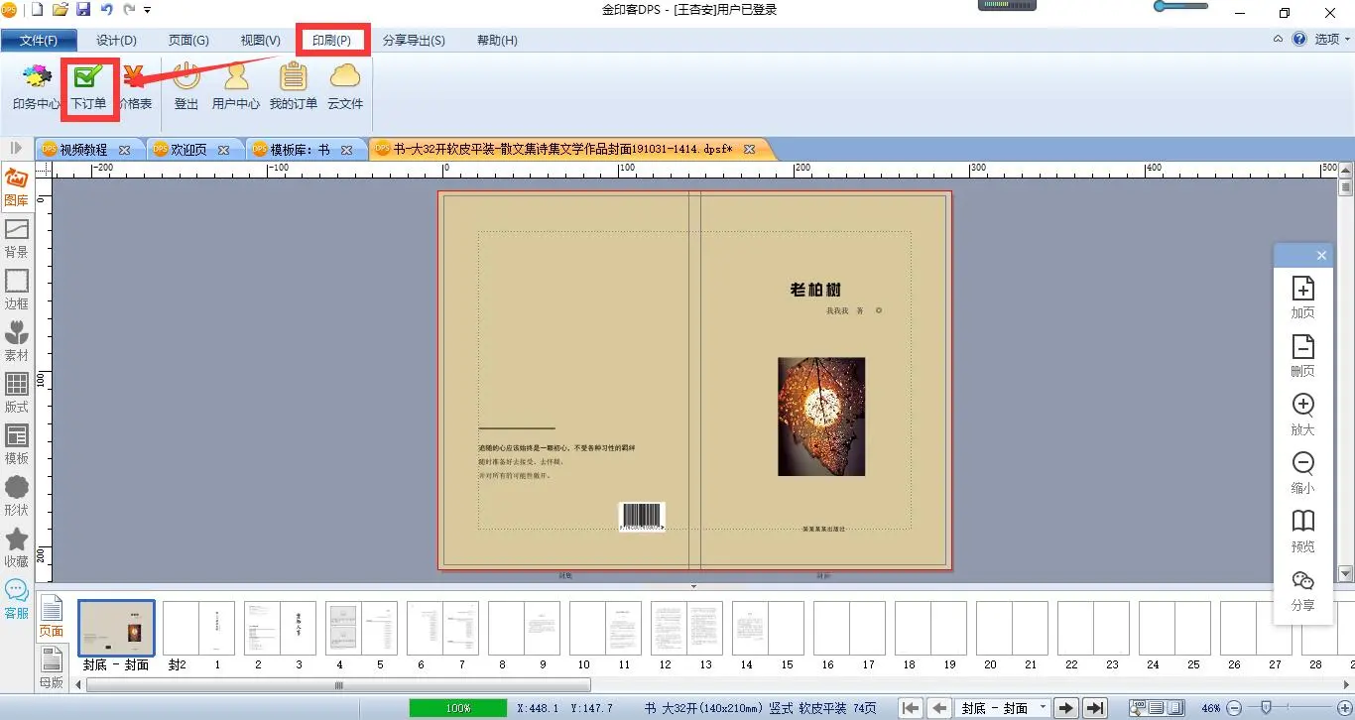Go to the last page
The height and width of the screenshot is (720, 1355).
(1094, 708)
